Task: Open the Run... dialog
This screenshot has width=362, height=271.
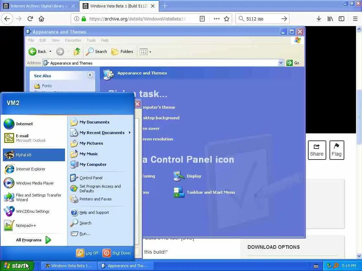Action: tap(101, 234)
